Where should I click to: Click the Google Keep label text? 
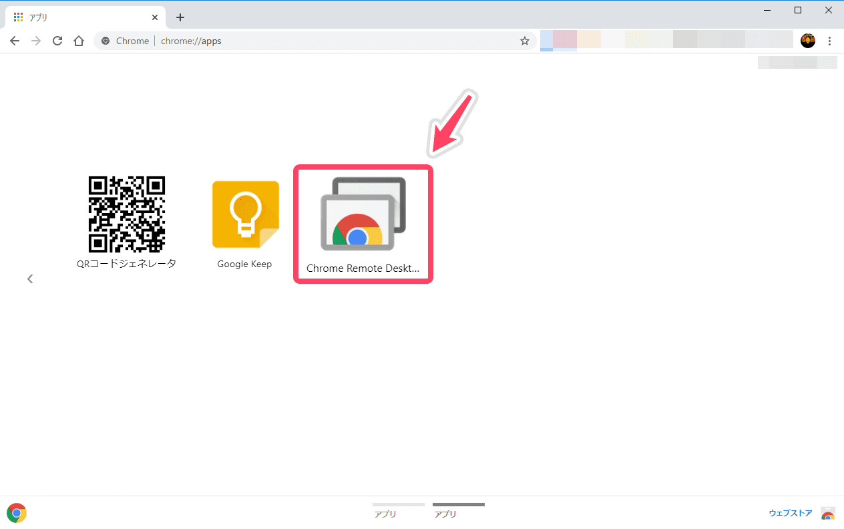coord(244,264)
